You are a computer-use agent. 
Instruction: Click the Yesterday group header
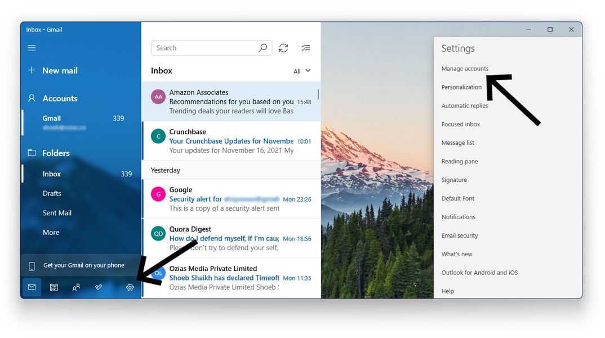tap(231, 170)
